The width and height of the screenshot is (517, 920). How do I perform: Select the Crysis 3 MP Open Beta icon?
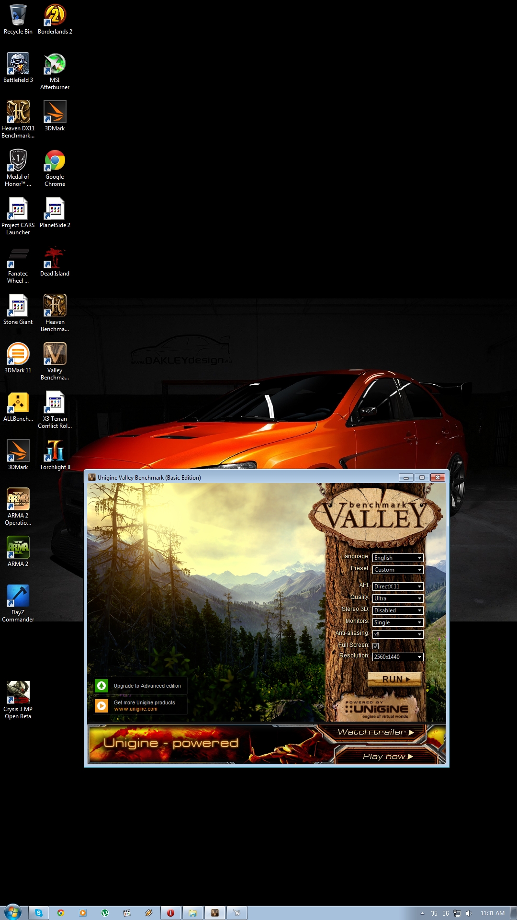(x=18, y=701)
